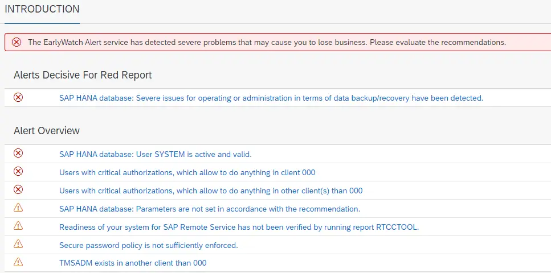Select the INTRODUCTION tab

point(42,10)
